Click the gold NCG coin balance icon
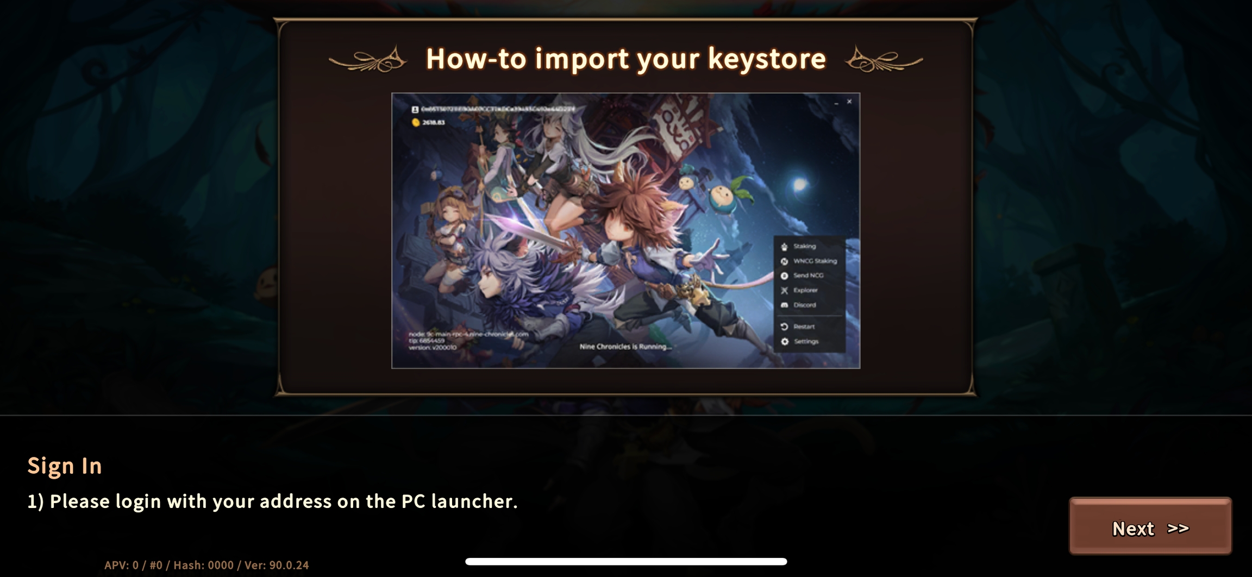 pos(416,123)
